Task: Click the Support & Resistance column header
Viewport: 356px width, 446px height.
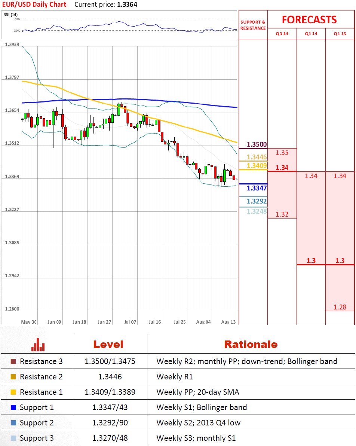Action: pos(253,25)
